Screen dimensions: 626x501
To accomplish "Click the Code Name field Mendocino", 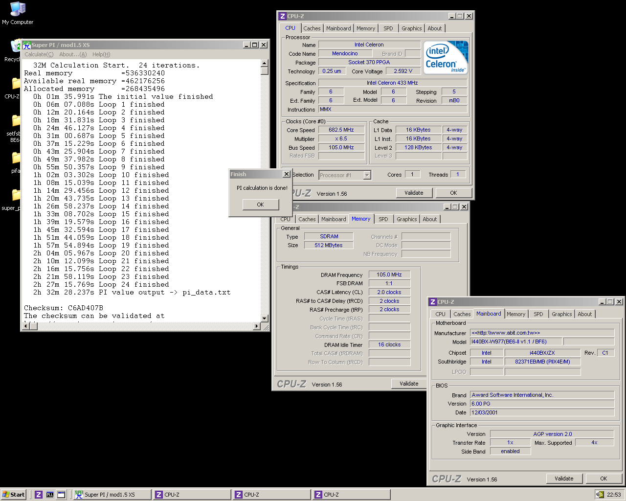I will (x=345, y=53).
